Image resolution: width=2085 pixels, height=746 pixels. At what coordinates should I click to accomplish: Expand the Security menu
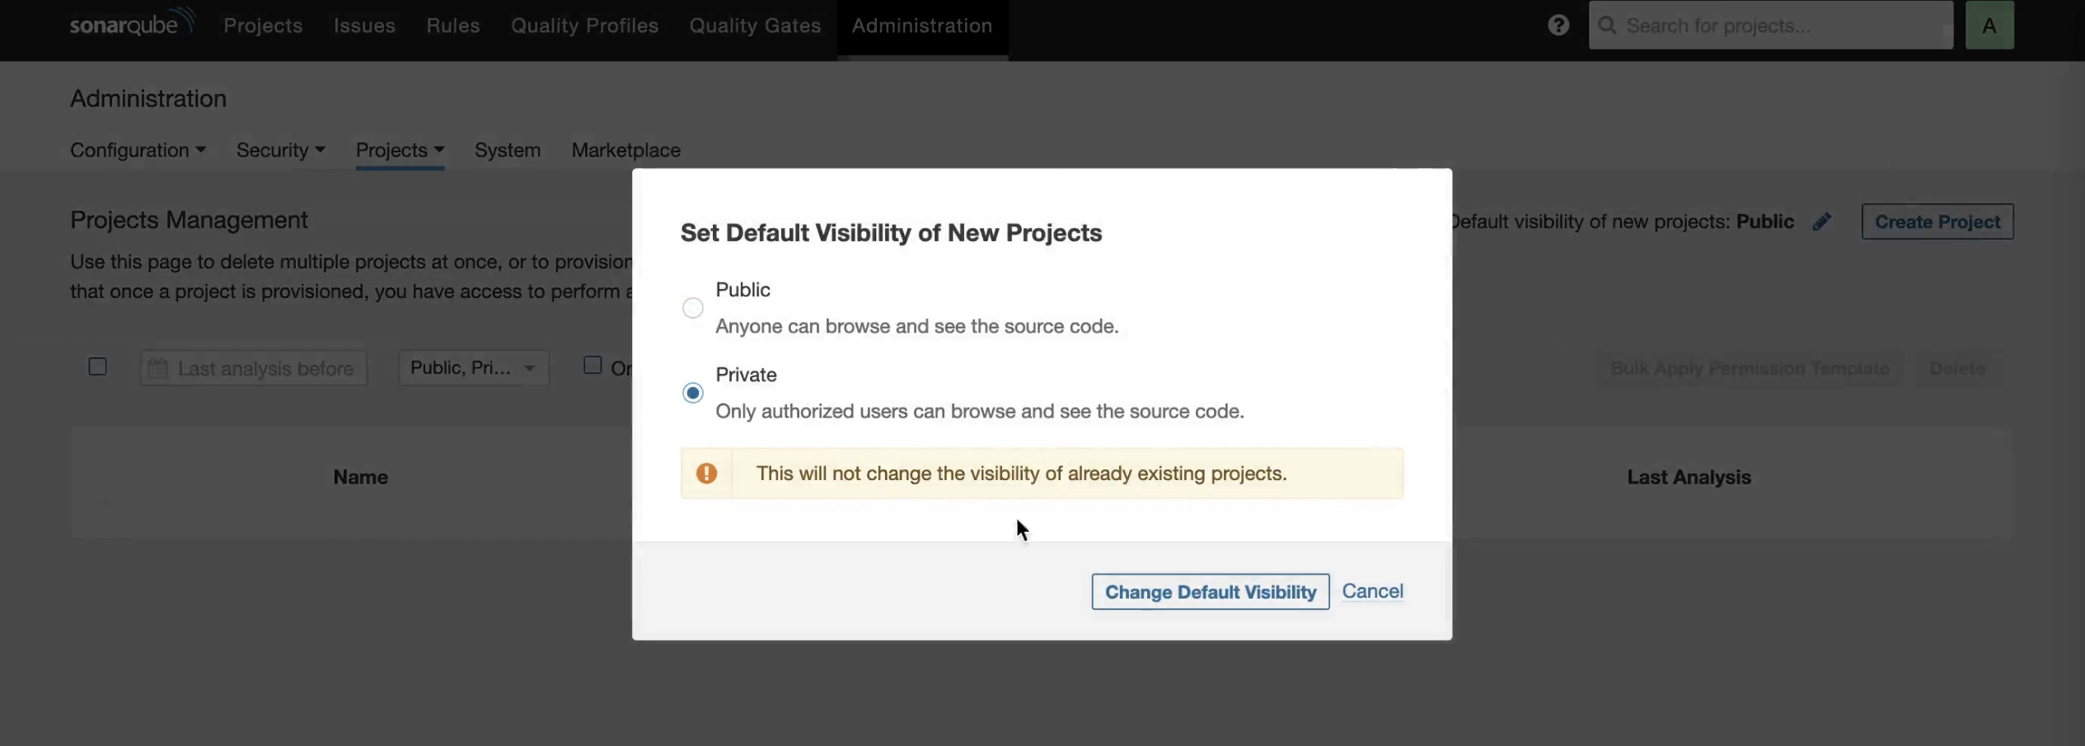point(280,150)
